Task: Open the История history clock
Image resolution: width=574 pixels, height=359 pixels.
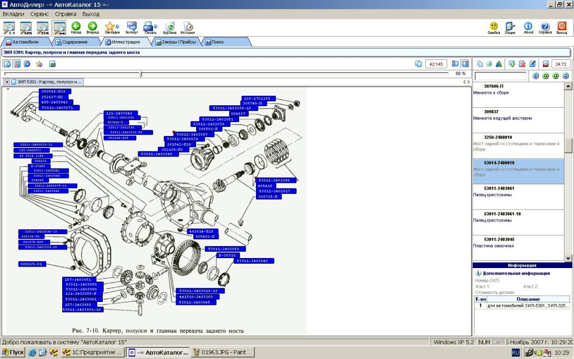Action: 188,28
